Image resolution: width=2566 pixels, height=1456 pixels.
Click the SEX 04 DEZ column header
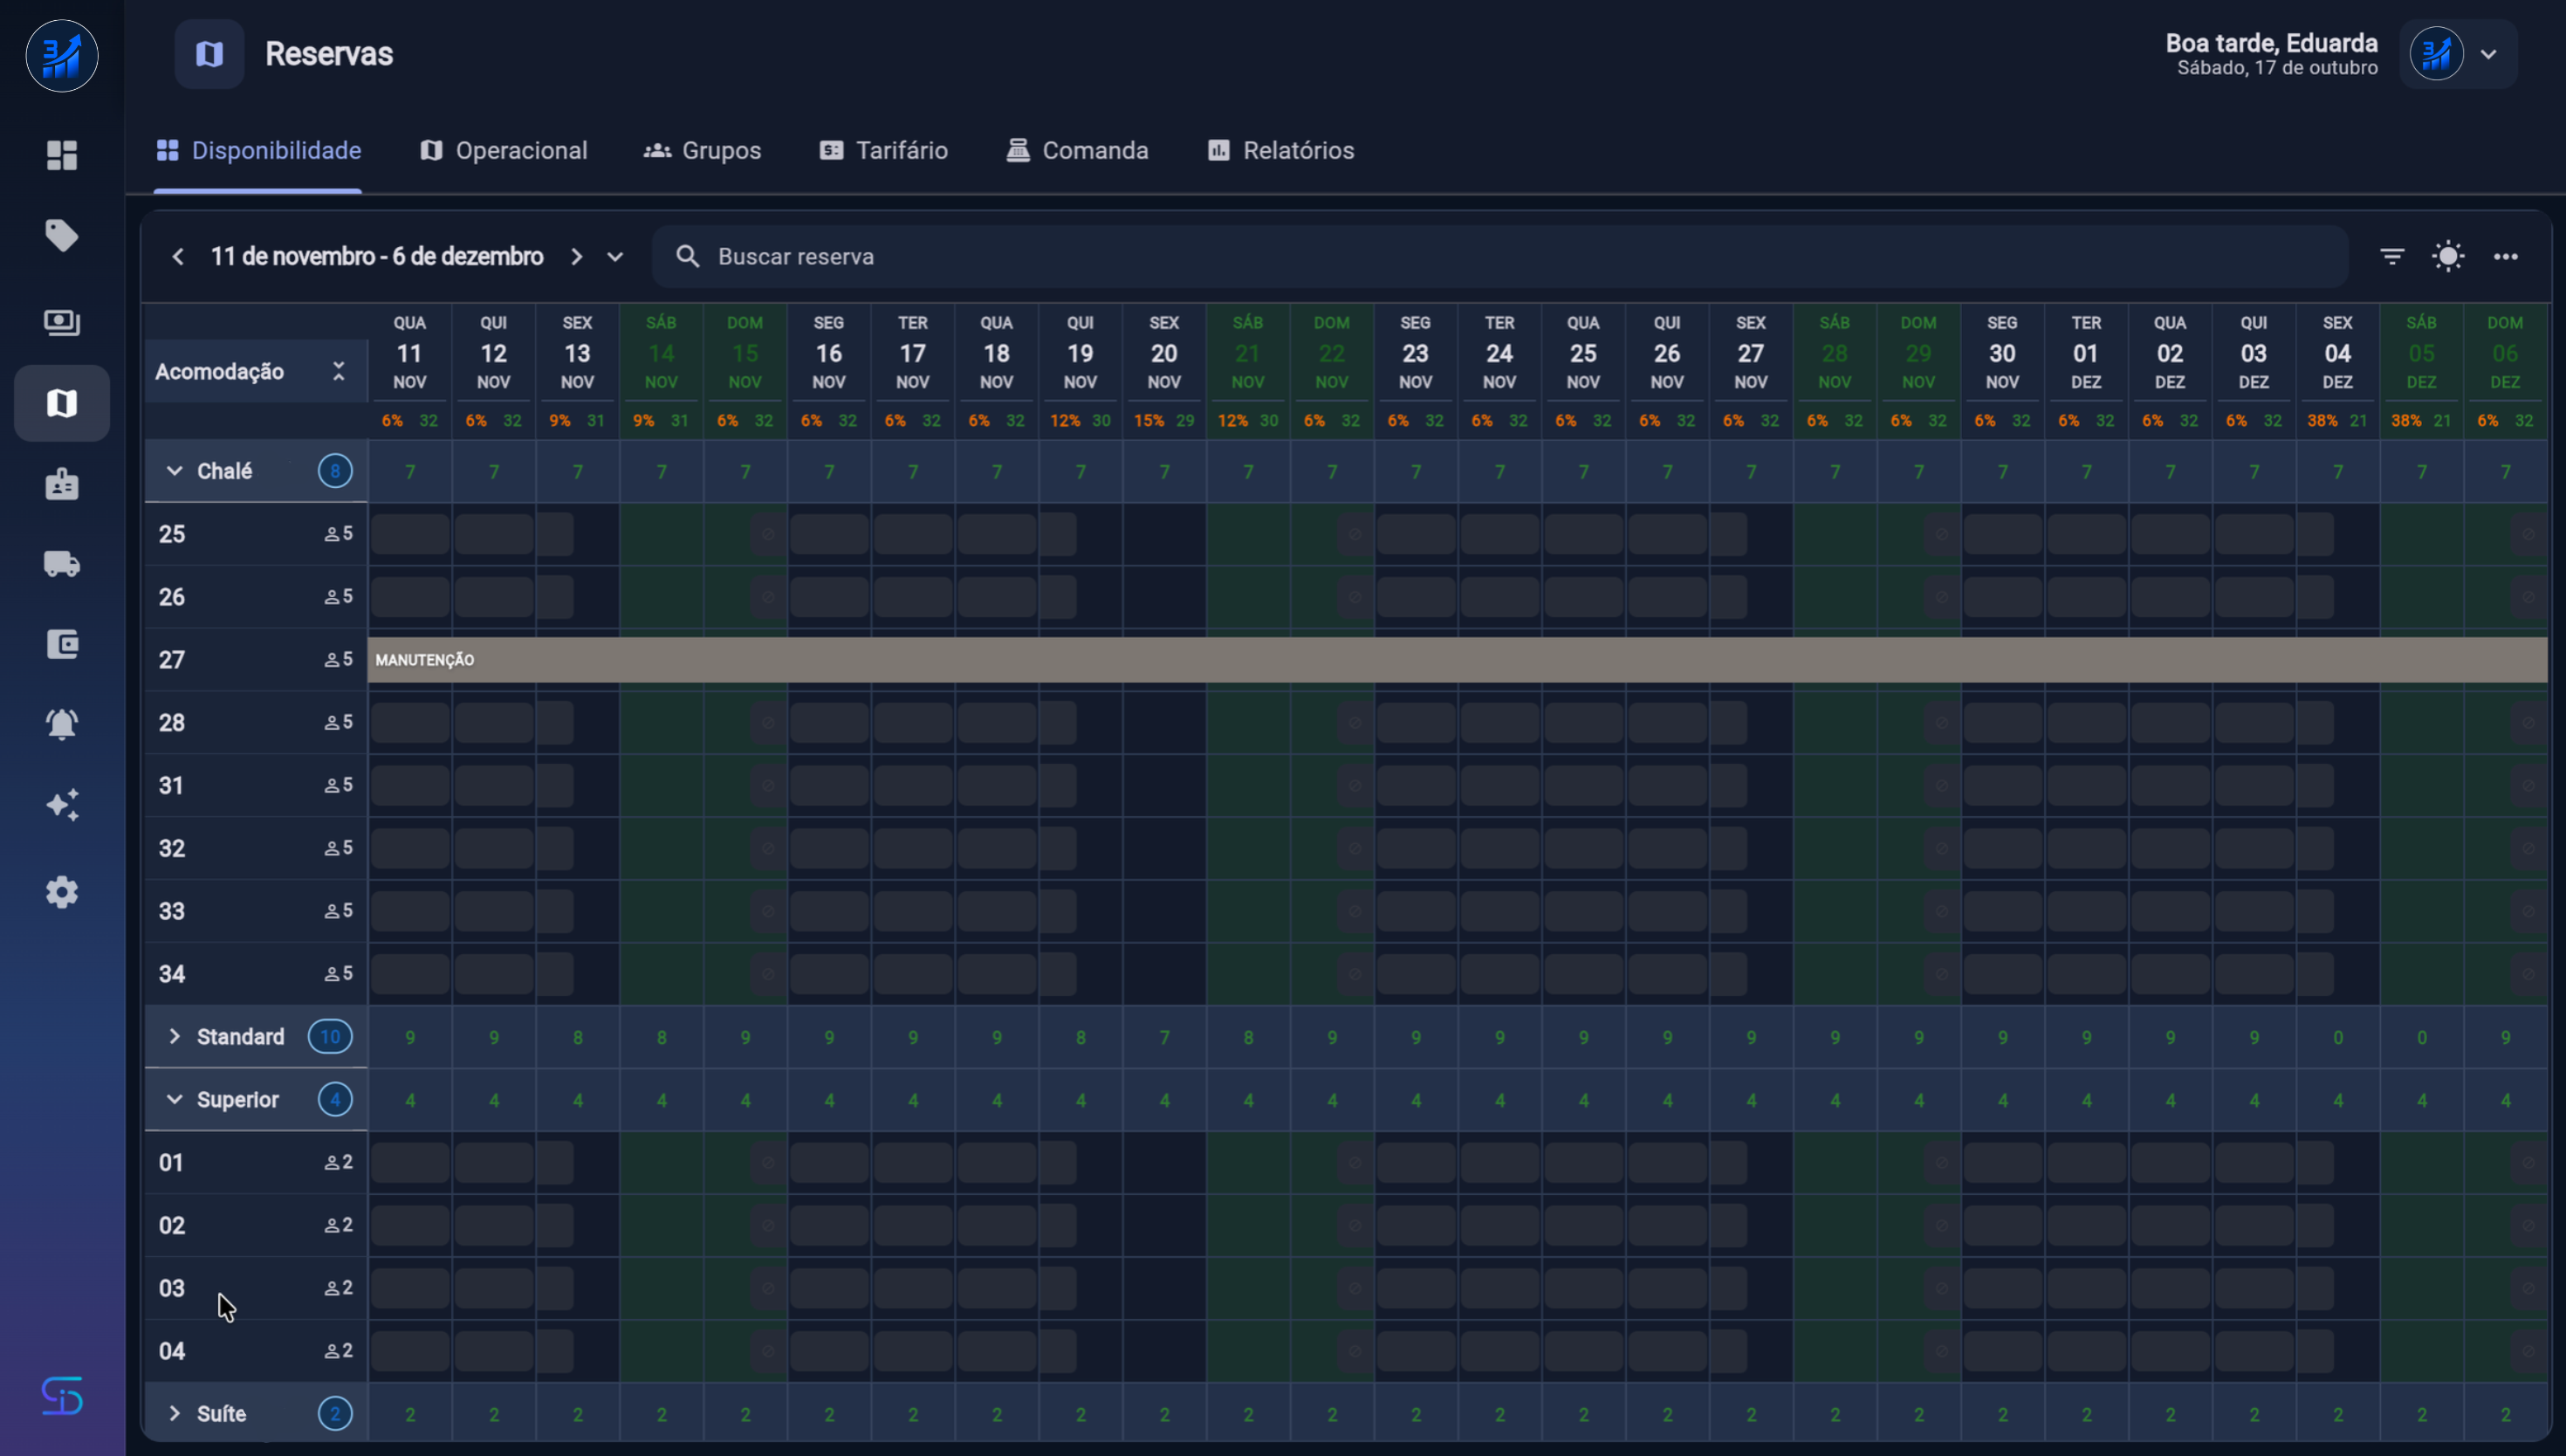(x=2337, y=353)
